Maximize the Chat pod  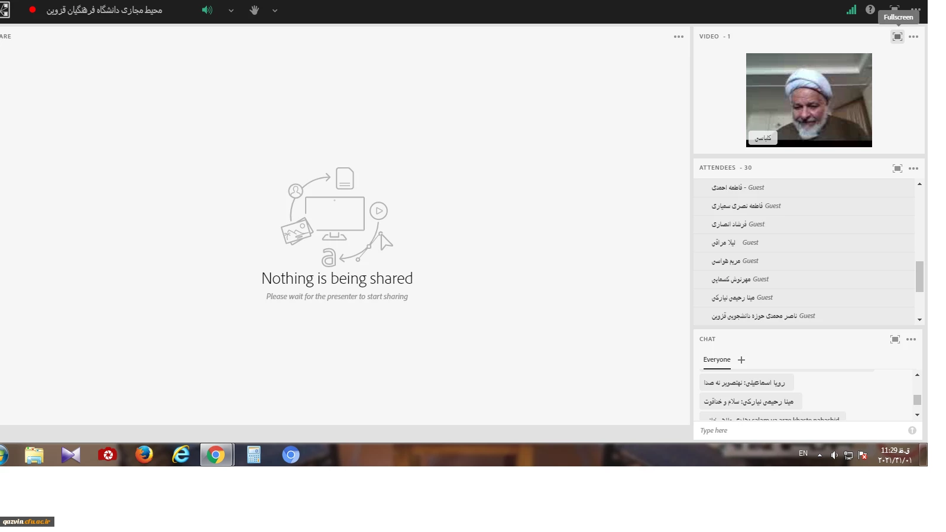[x=895, y=339]
